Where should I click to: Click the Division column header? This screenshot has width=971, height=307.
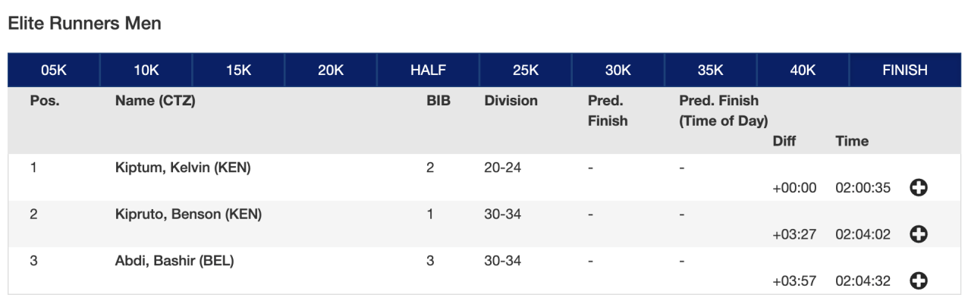(511, 101)
